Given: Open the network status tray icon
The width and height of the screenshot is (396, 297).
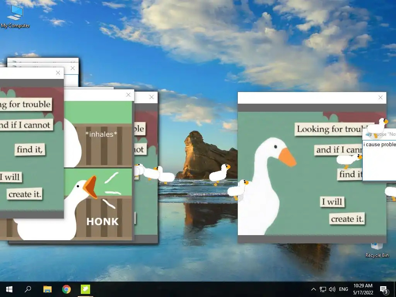Looking at the screenshot, I should coord(323,289).
